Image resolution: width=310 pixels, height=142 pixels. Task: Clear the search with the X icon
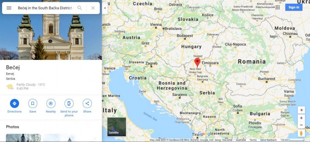pos(93,8)
